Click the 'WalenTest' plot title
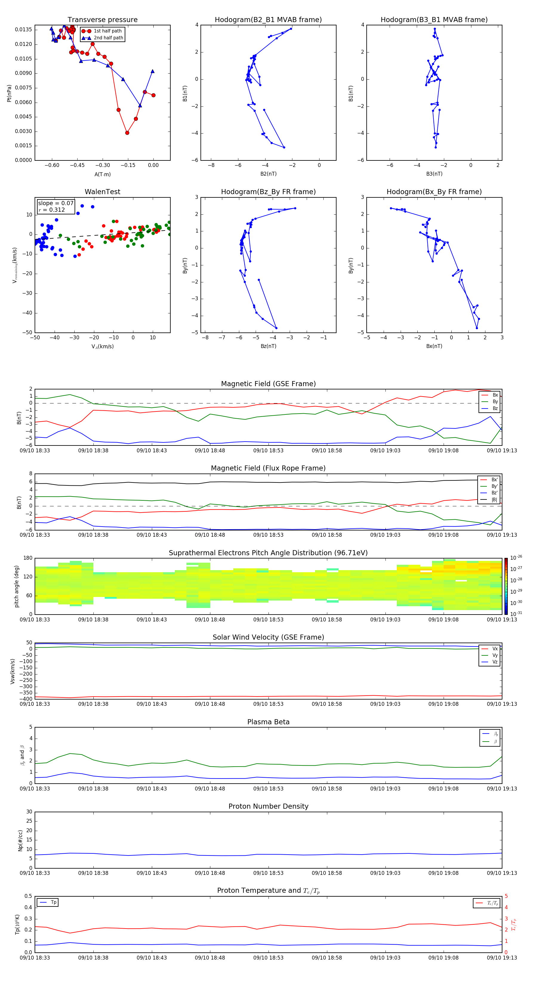Image resolution: width=537 pixels, height=984 pixels. click(102, 192)
